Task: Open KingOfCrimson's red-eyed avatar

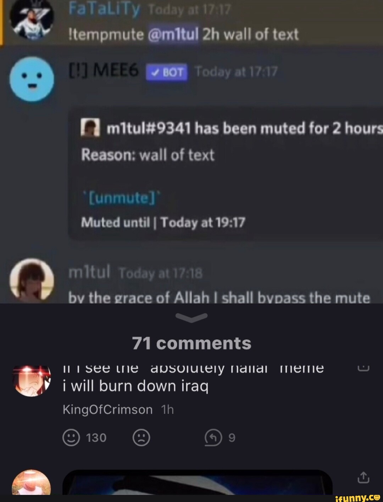Action: coord(32,381)
